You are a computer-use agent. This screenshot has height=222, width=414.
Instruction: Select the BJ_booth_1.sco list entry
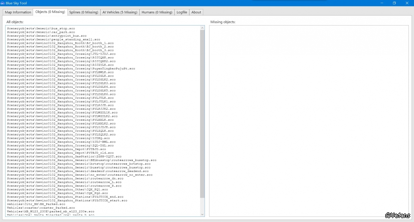coord(60,43)
